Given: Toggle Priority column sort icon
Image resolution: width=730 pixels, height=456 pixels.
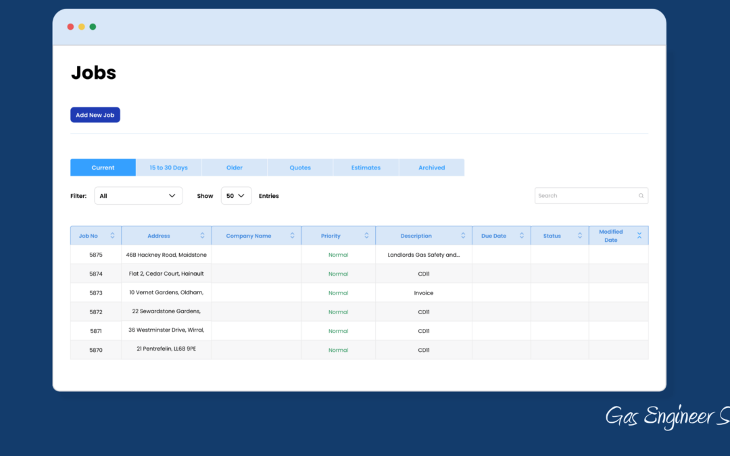Looking at the screenshot, I should pyautogui.click(x=366, y=236).
